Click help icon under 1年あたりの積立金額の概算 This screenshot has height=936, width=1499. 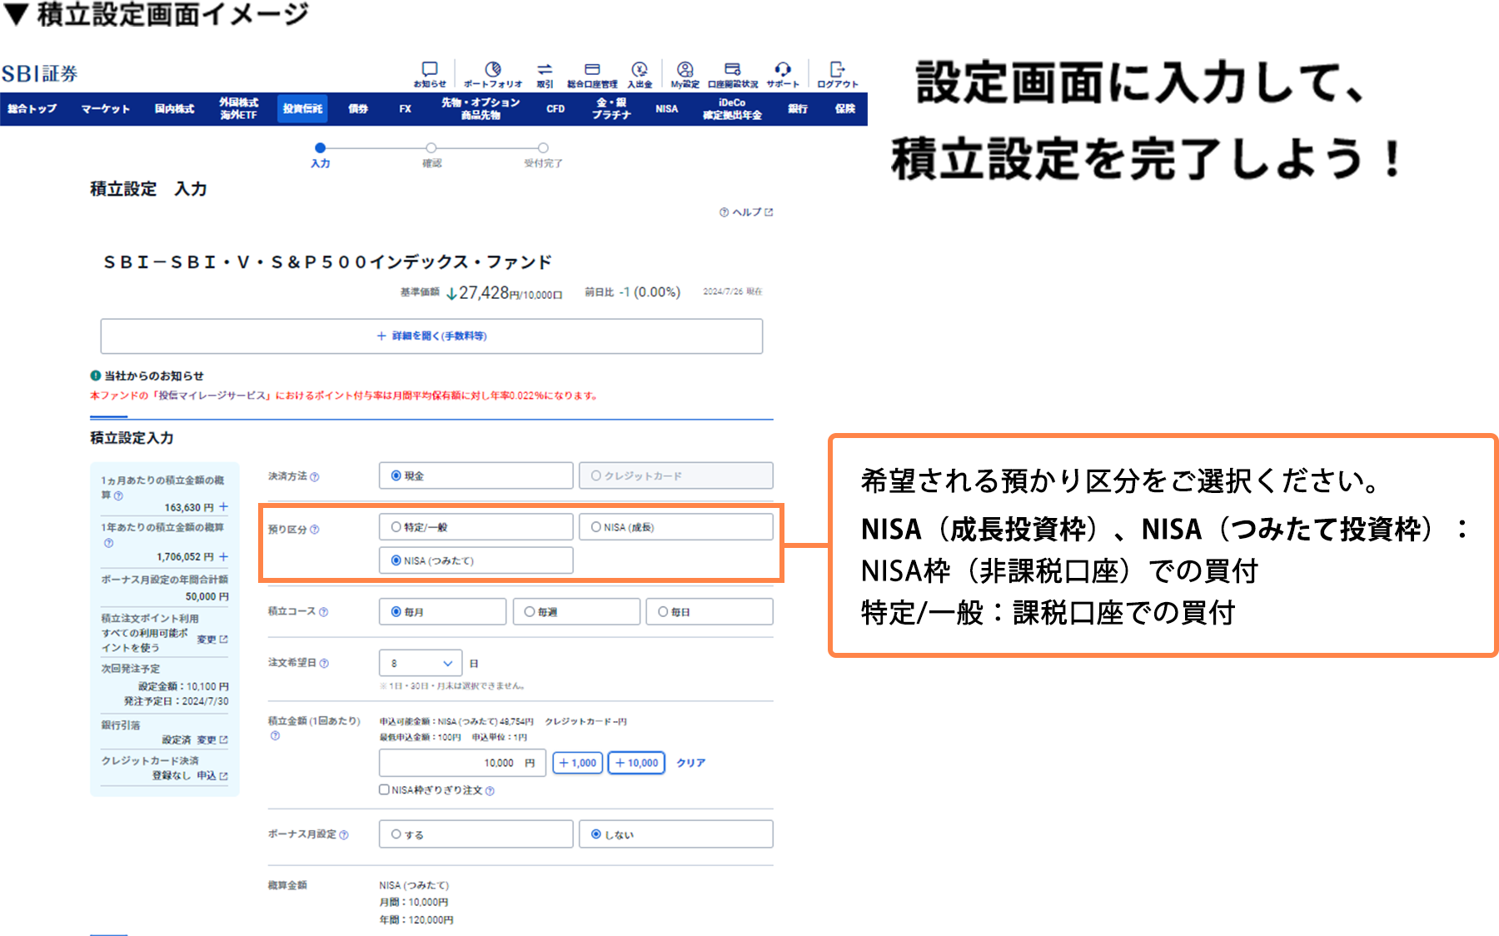(108, 543)
